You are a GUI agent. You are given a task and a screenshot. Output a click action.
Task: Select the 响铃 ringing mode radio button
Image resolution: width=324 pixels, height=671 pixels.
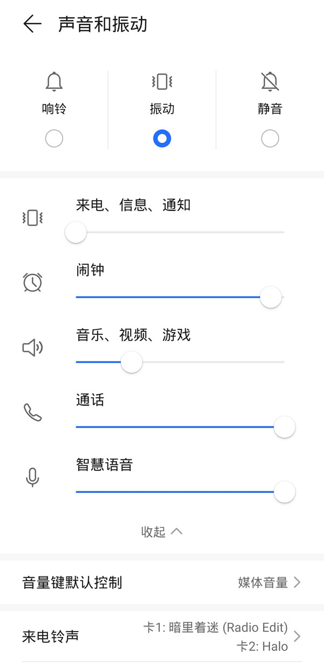click(54, 139)
